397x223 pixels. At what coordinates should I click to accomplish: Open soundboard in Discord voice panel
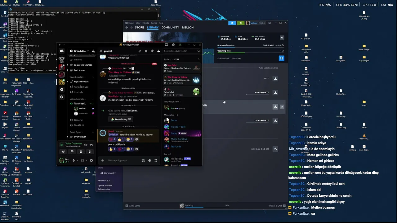click(90, 152)
